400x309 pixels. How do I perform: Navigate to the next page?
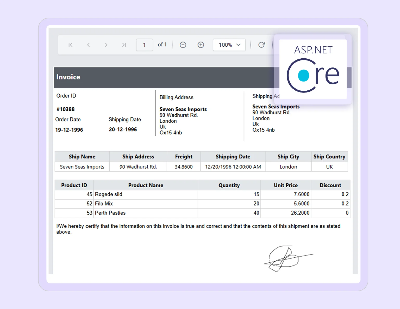pyautogui.click(x=106, y=45)
